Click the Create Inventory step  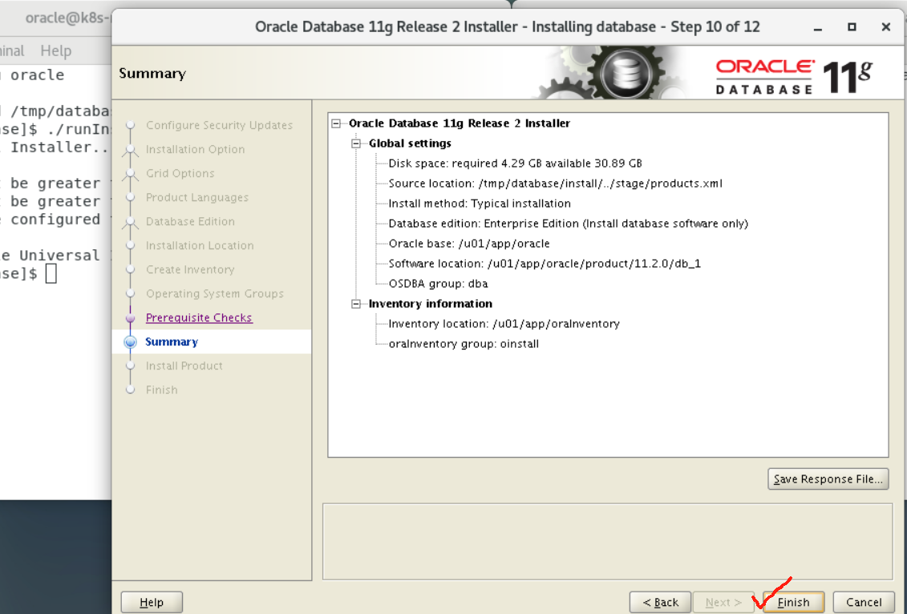click(190, 269)
